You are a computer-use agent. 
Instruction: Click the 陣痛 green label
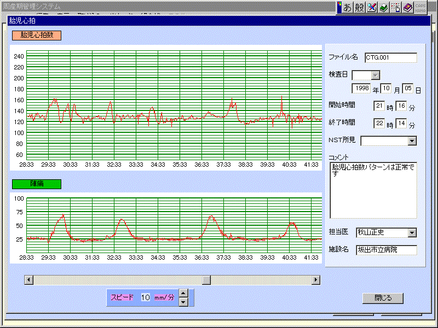(x=37, y=184)
